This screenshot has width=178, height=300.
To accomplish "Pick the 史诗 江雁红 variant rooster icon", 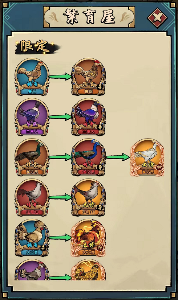I will pyautogui.click(x=89, y=197).
